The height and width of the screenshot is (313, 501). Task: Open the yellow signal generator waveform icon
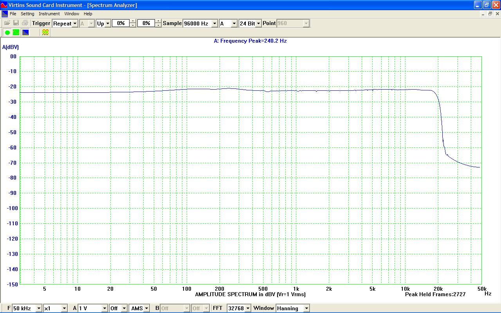(45, 32)
